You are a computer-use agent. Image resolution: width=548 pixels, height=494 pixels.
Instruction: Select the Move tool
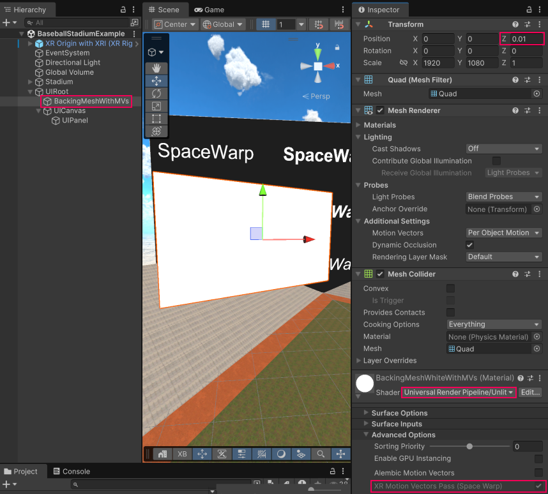[x=156, y=80]
